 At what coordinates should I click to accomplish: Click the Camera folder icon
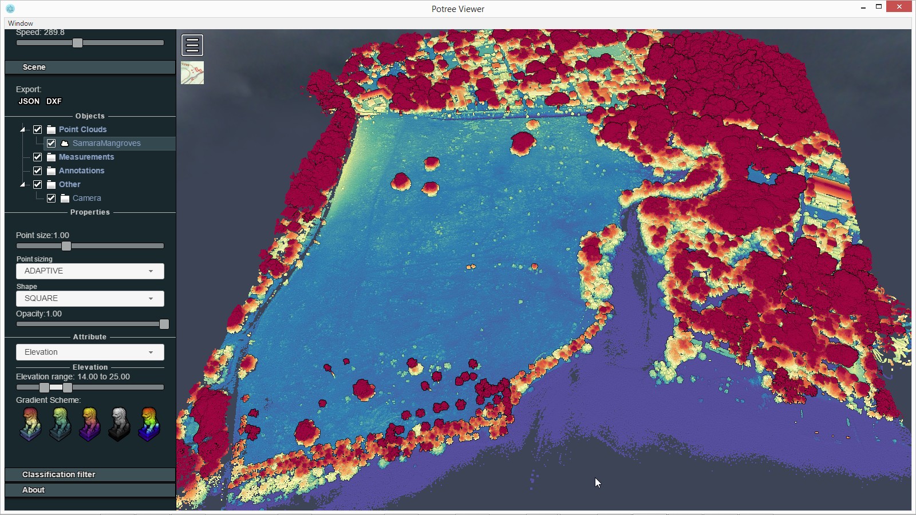[x=65, y=198]
